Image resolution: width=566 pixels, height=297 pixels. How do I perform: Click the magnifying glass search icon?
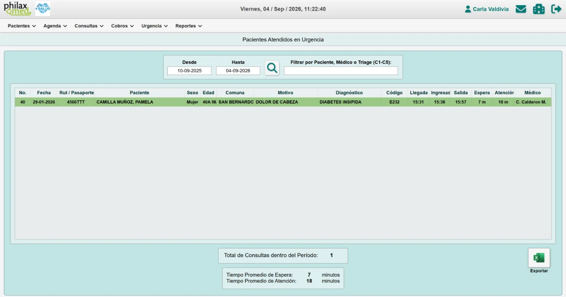[x=272, y=68]
